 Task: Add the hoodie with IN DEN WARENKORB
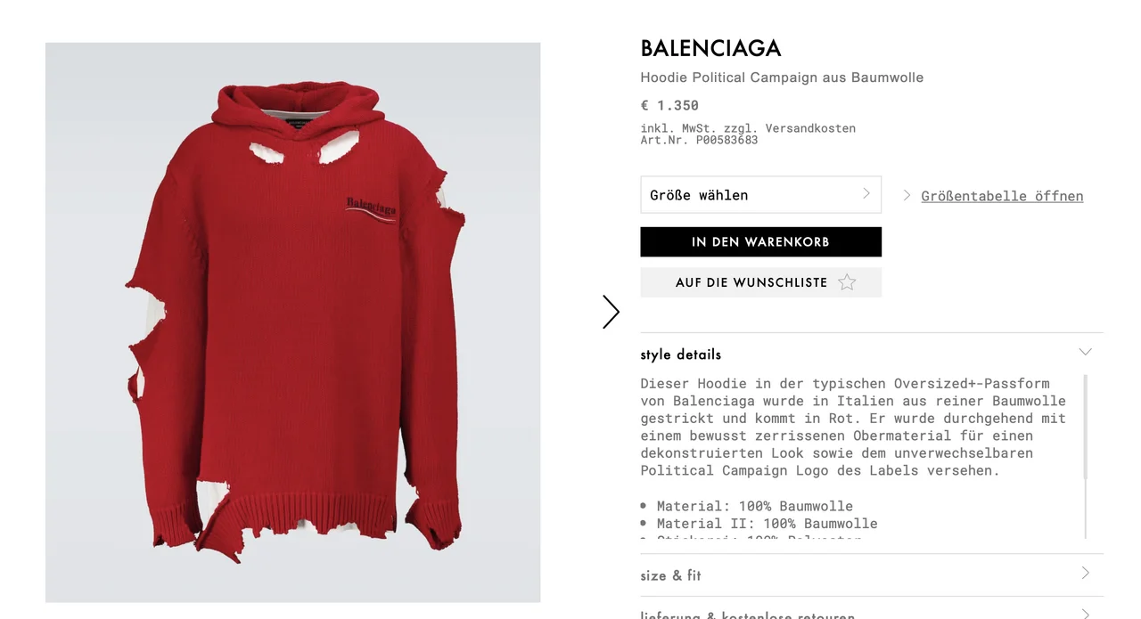point(760,241)
